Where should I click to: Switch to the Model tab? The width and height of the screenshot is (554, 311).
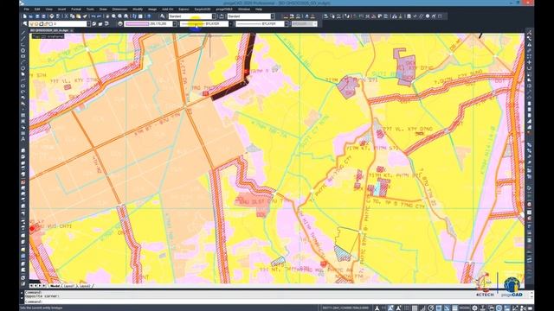point(55,286)
